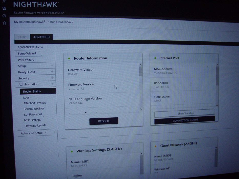View Attached Devices
The width and height of the screenshot is (239, 179).
click(x=35, y=103)
